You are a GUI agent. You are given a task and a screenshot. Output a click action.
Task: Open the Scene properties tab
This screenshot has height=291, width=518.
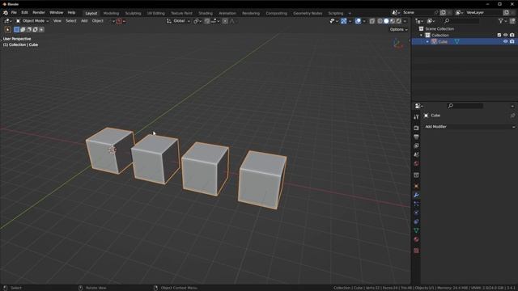[416, 154]
